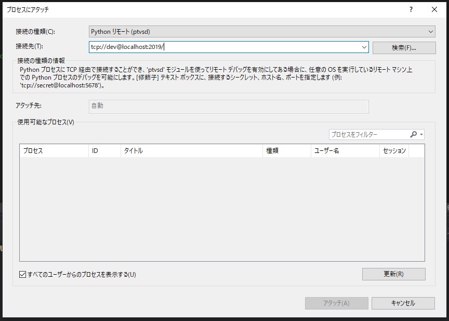Sort by 種類 column header
This screenshot has height=321, width=449.
tap(287, 151)
